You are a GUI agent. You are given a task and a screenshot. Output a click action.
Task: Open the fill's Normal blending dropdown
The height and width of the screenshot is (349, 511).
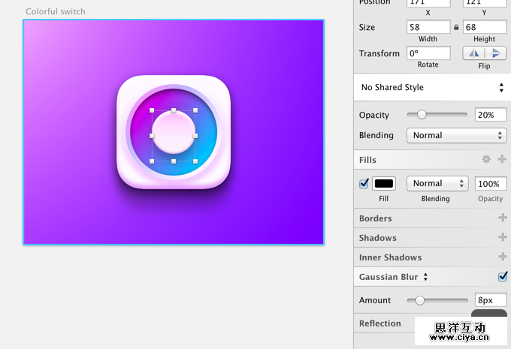tap(437, 184)
